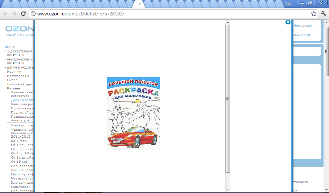Open the КНИГИ section heading
The width and height of the screenshot is (329, 193).
coord(10,47)
